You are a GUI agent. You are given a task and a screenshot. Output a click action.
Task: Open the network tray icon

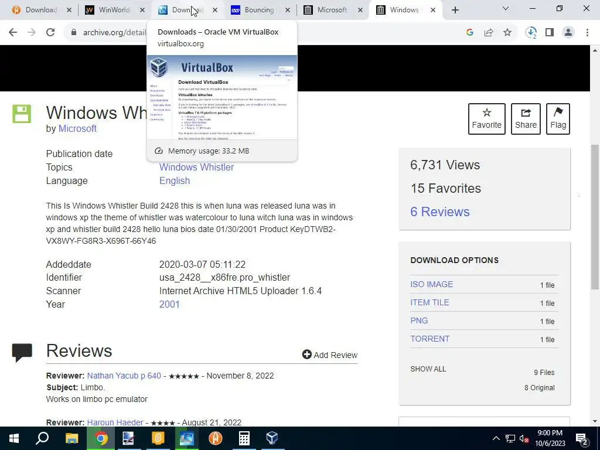[x=510, y=438]
